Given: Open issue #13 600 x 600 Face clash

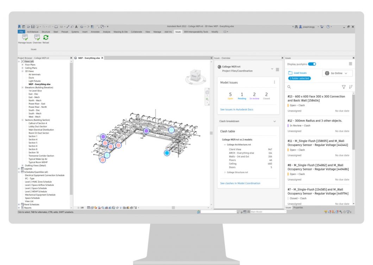Looking at the screenshot, I should pos(318,103).
